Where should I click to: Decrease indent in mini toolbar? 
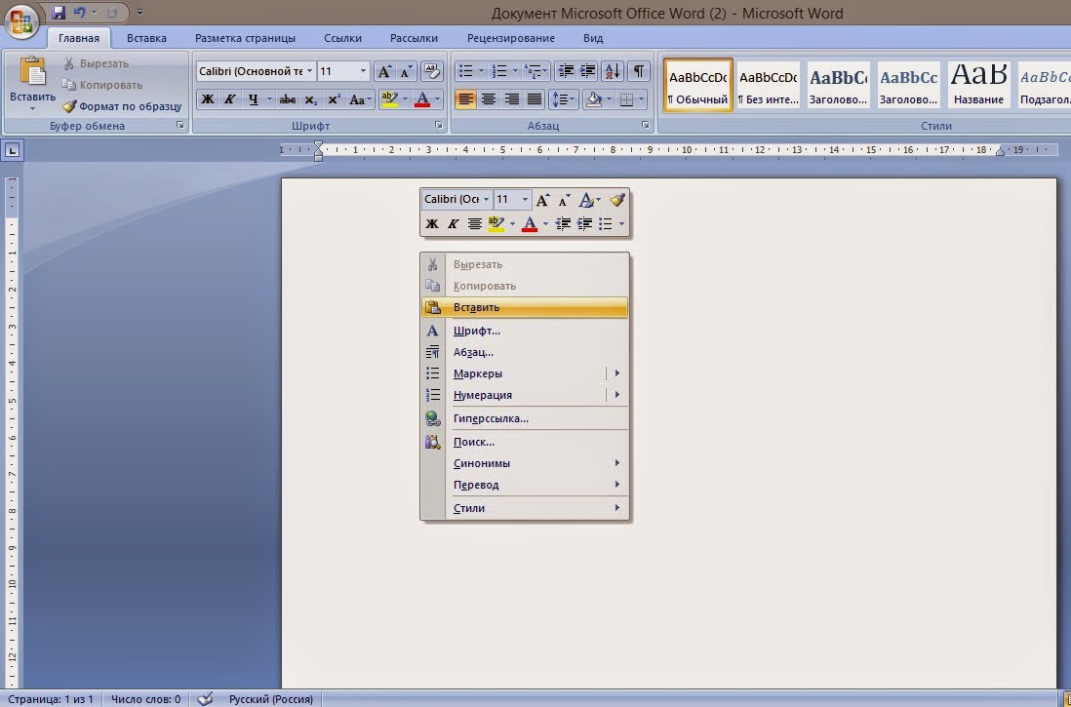click(562, 223)
